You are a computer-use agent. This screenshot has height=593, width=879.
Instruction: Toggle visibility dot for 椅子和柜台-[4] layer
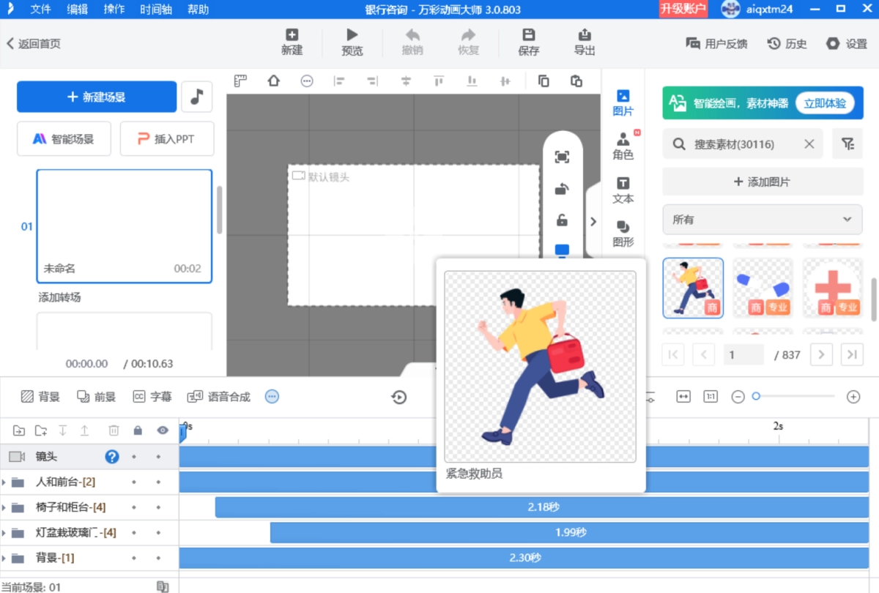(158, 507)
